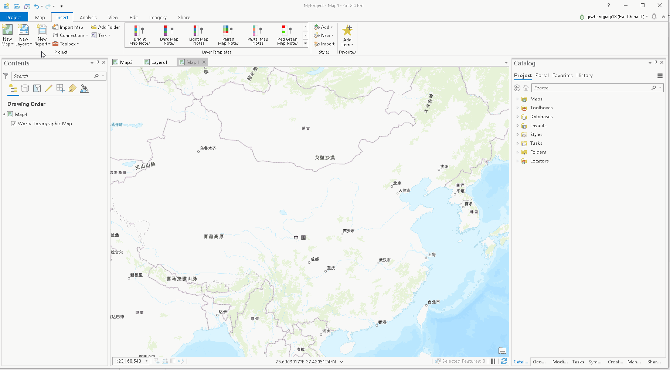Switch Catalog to the Portal view
670x370 pixels.
[542, 75]
